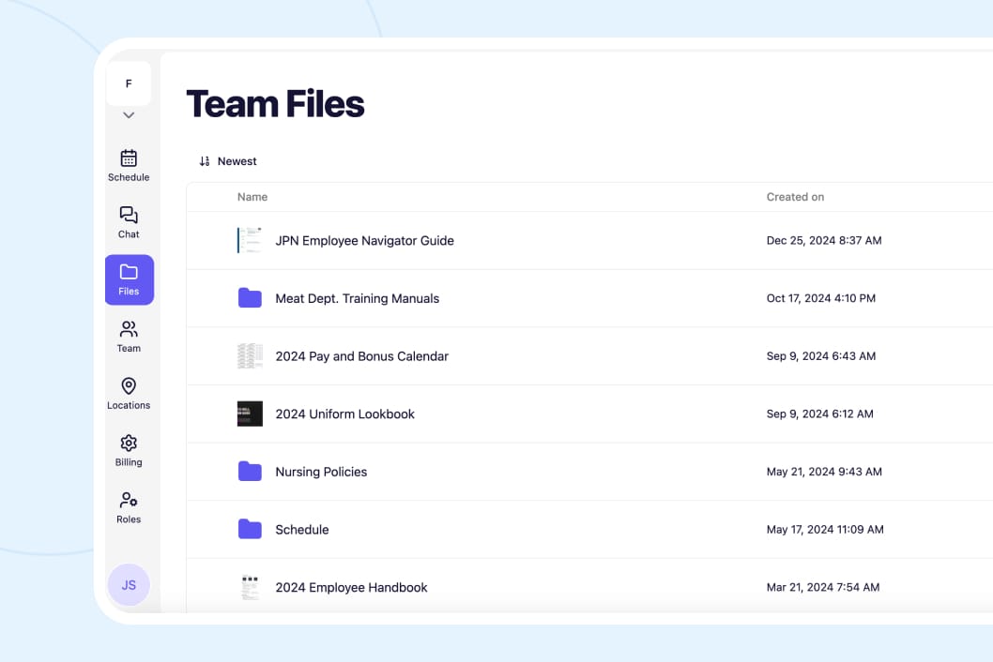Open Meat Dept. Training Manuals folder name
Viewport: 993px width, 662px height.
click(358, 298)
